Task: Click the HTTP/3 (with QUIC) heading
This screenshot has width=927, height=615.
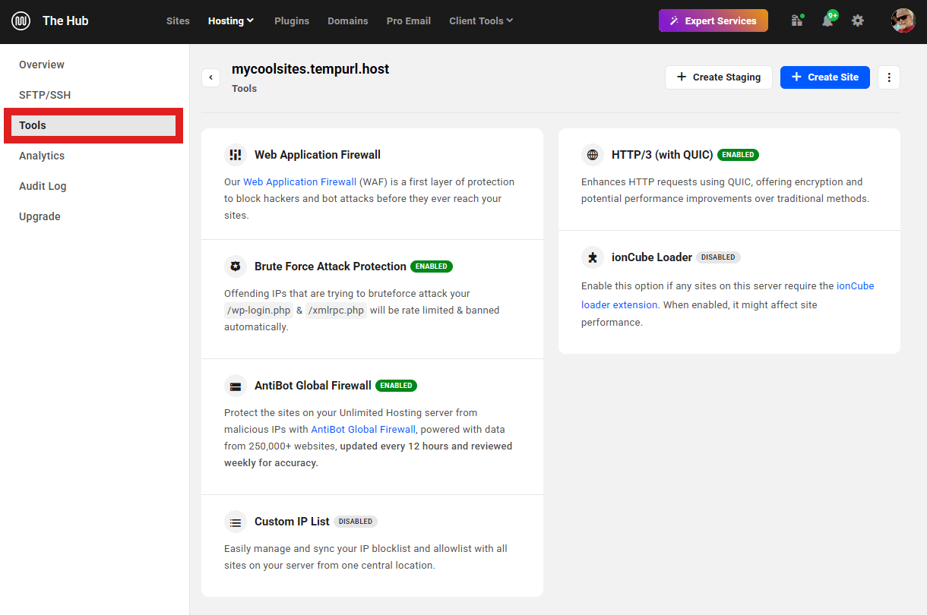Action: pos(663,155)
